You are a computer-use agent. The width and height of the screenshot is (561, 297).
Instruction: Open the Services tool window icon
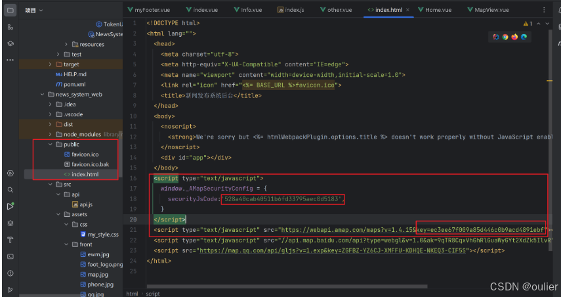(10, 173)
